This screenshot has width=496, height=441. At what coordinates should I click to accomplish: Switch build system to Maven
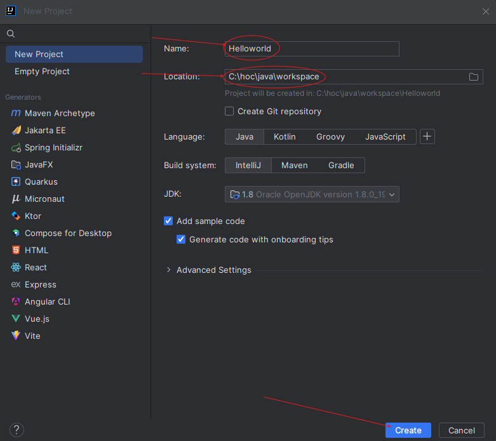click(294, 165)
